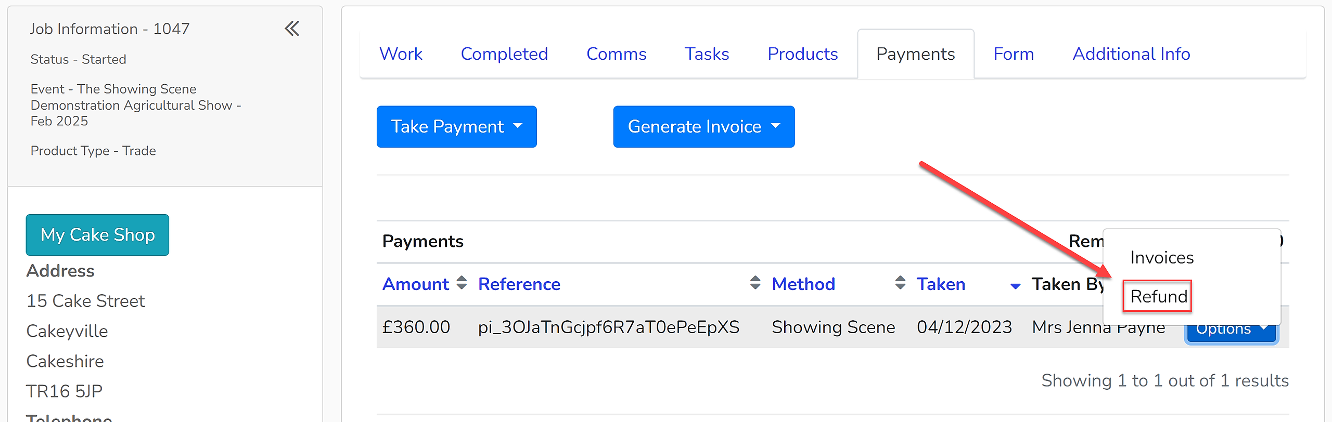Click the Cakeyville address line
Screen dimensions: 1332x422
point(67,331)
